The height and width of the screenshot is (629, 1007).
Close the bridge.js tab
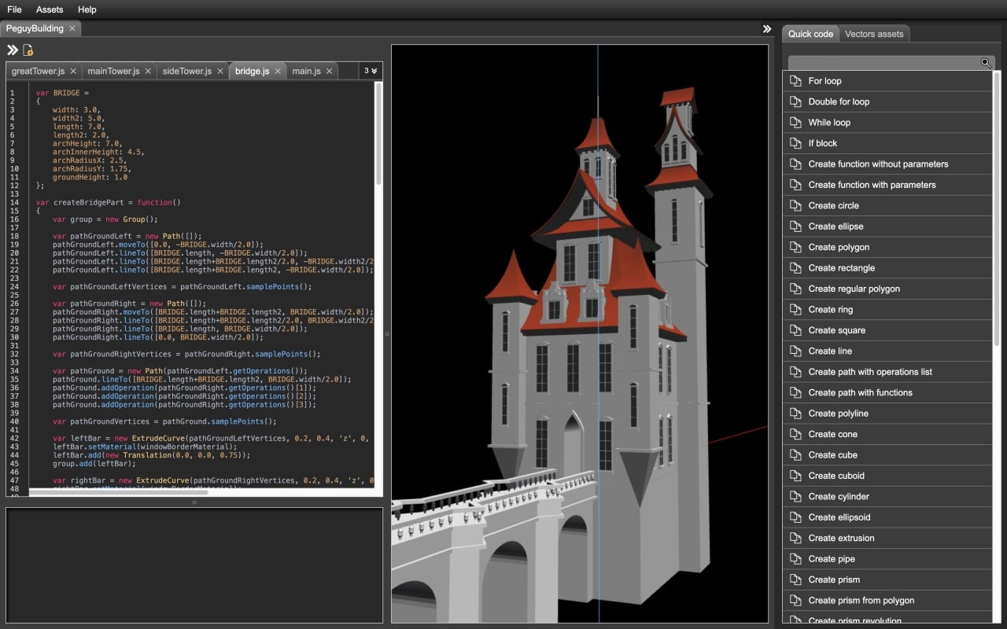[277, 71]
